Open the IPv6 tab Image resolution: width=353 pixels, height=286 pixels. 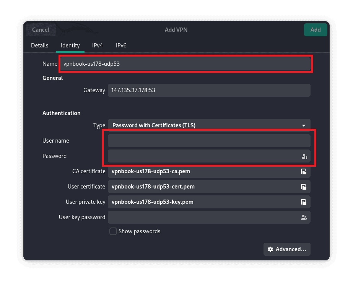(x=121, y=45)
